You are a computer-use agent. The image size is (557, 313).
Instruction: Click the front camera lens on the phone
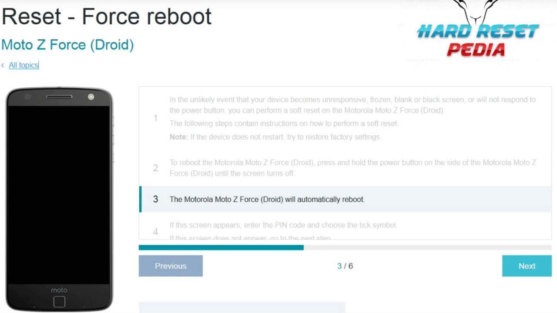(27, 97)
